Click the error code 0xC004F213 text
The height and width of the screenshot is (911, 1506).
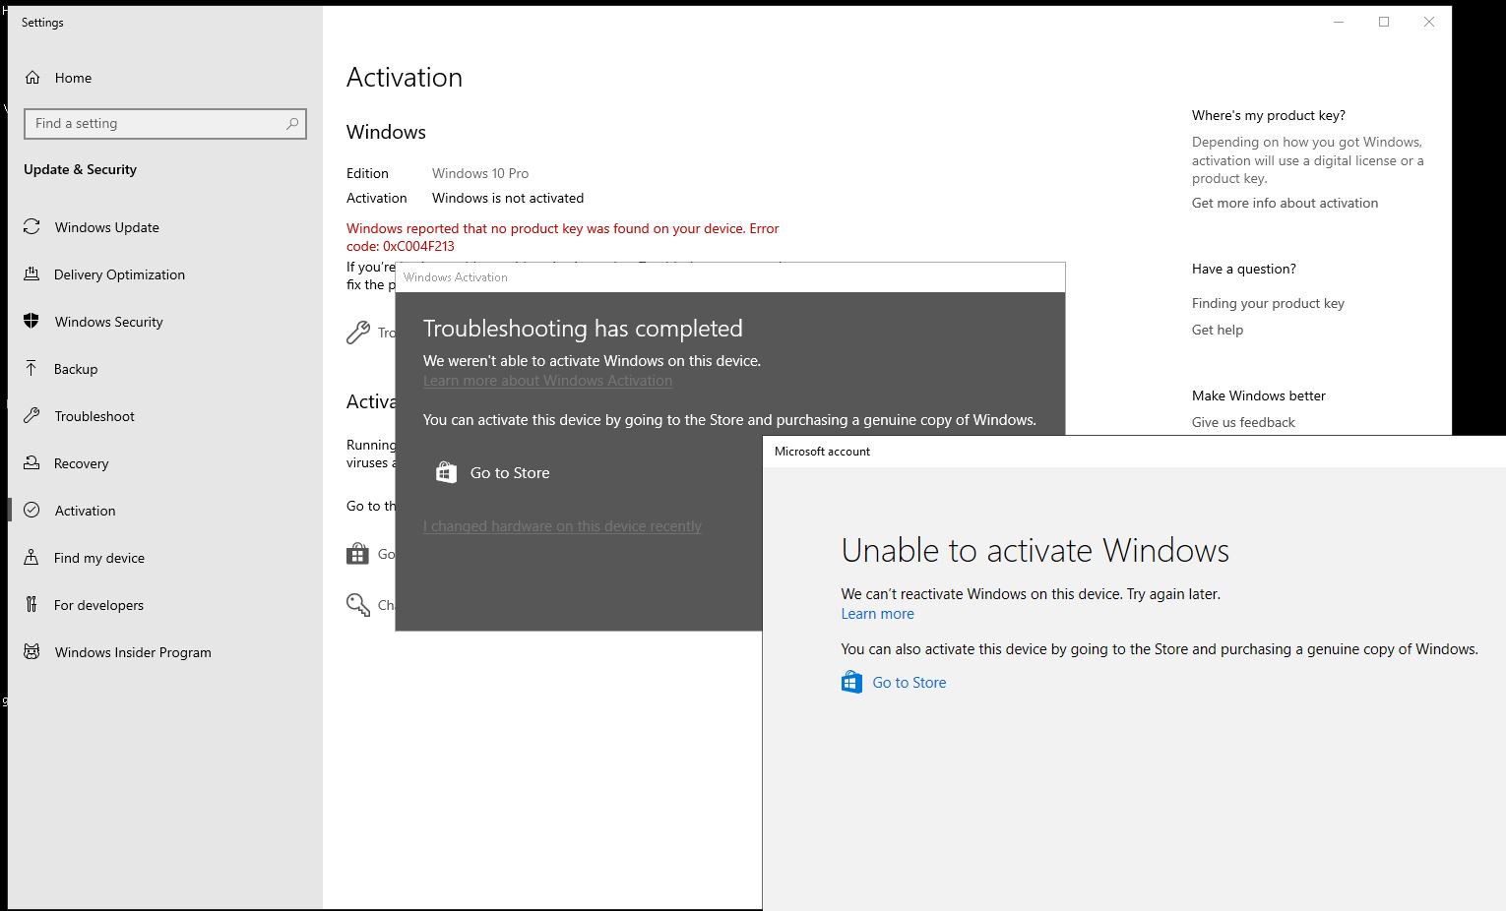(418, 246)
